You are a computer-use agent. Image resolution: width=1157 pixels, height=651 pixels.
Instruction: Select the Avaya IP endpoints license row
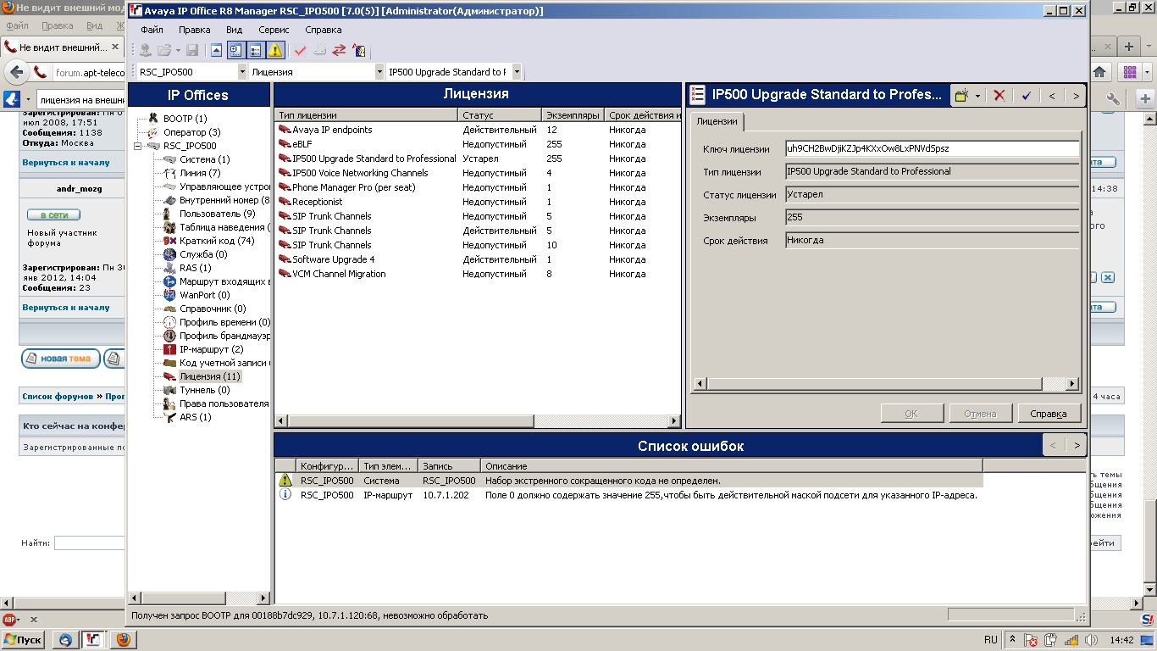479,130
